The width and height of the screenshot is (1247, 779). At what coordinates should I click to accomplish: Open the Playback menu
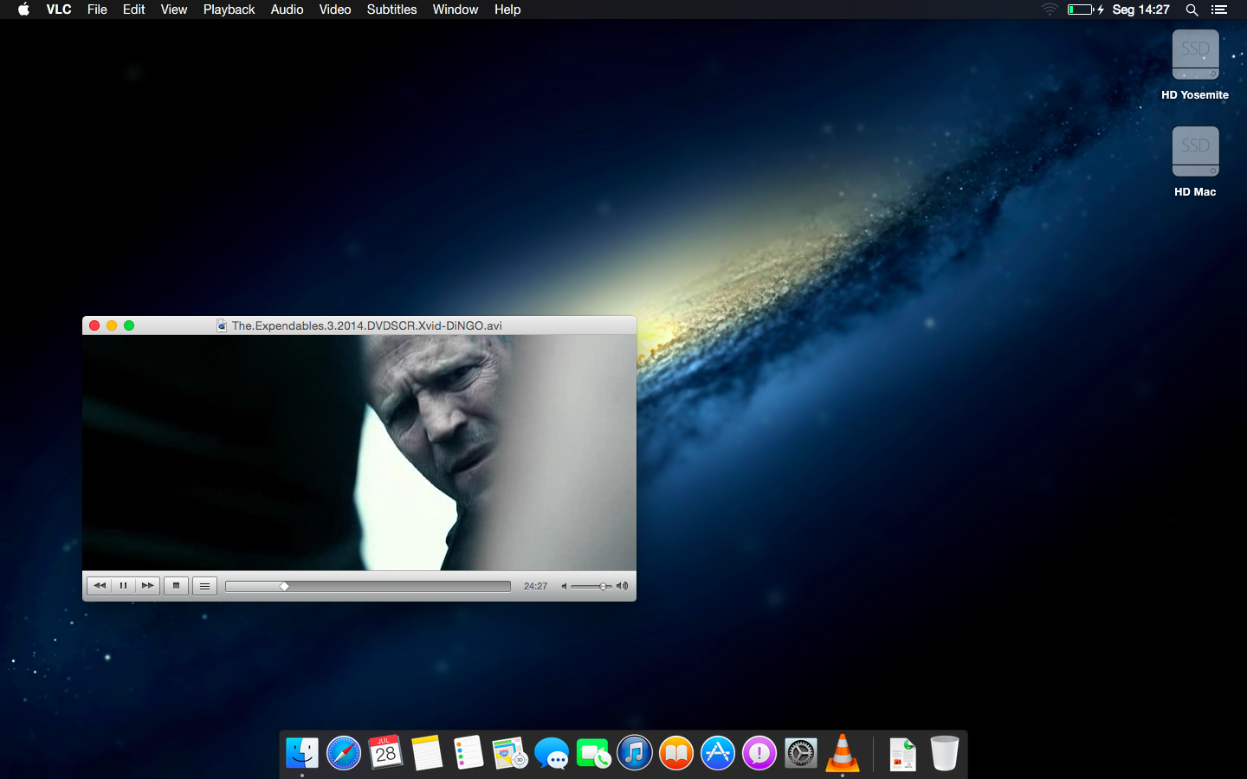229,10
